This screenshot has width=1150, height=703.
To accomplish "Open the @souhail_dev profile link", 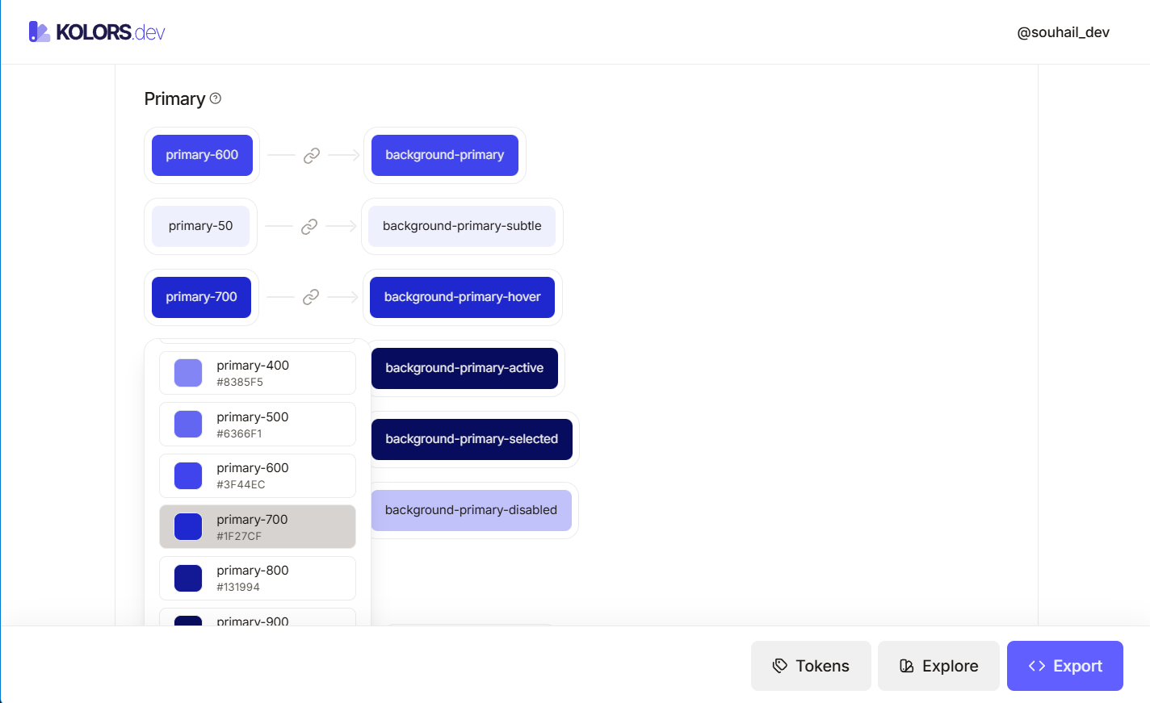I will pyautogui.click(x=1063, y=32).
